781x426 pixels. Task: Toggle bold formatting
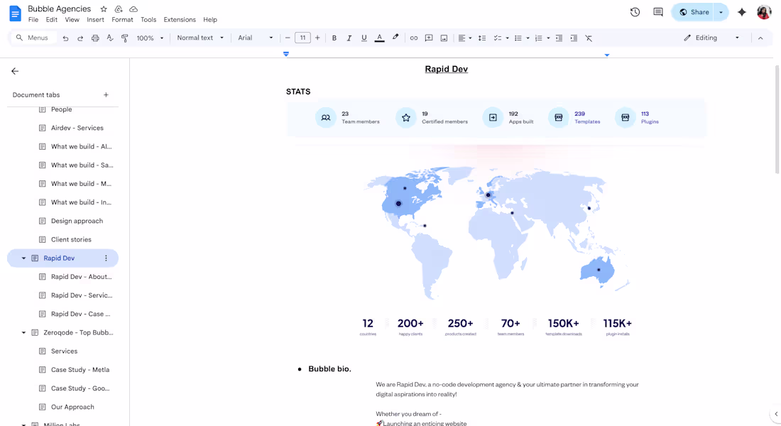(334, 38)
